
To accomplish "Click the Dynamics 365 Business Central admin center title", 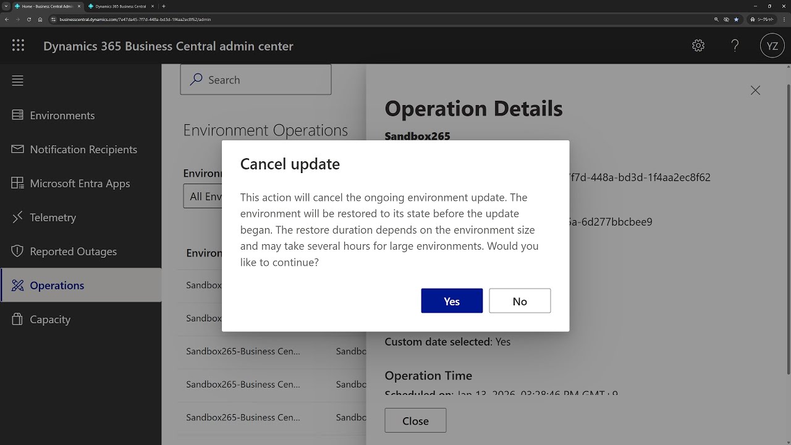I will tap(168, 46).
